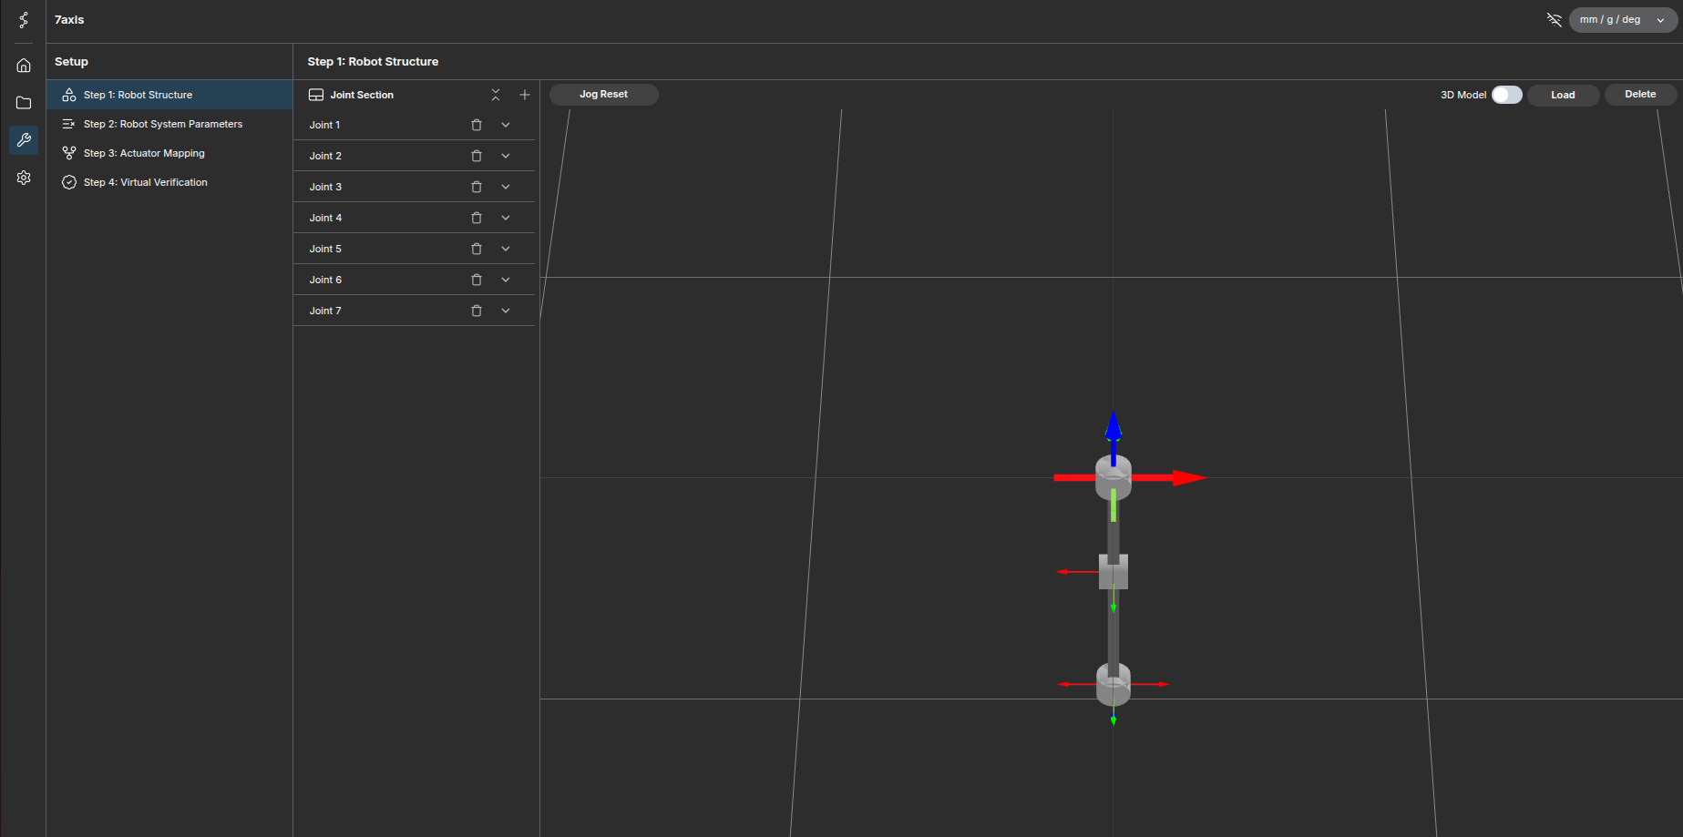Add a new joint with plus icon
This screenshot has height=837, width=1683.
pos(525,95)
